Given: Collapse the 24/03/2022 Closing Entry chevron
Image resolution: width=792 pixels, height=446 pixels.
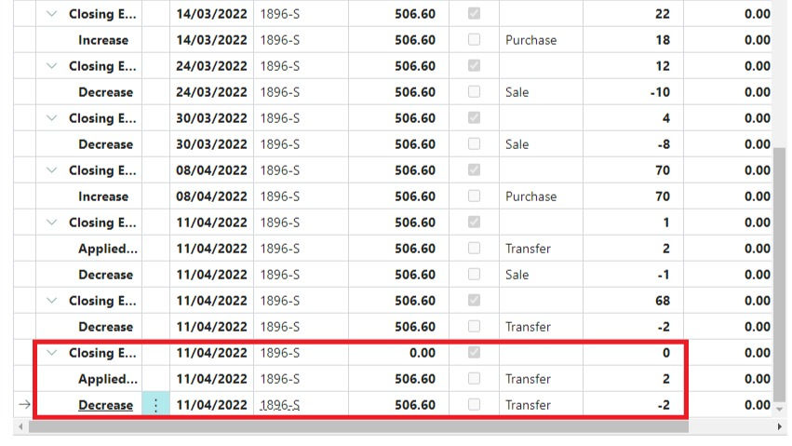Looking at the screenshot, I should click(x=51, y=66).
